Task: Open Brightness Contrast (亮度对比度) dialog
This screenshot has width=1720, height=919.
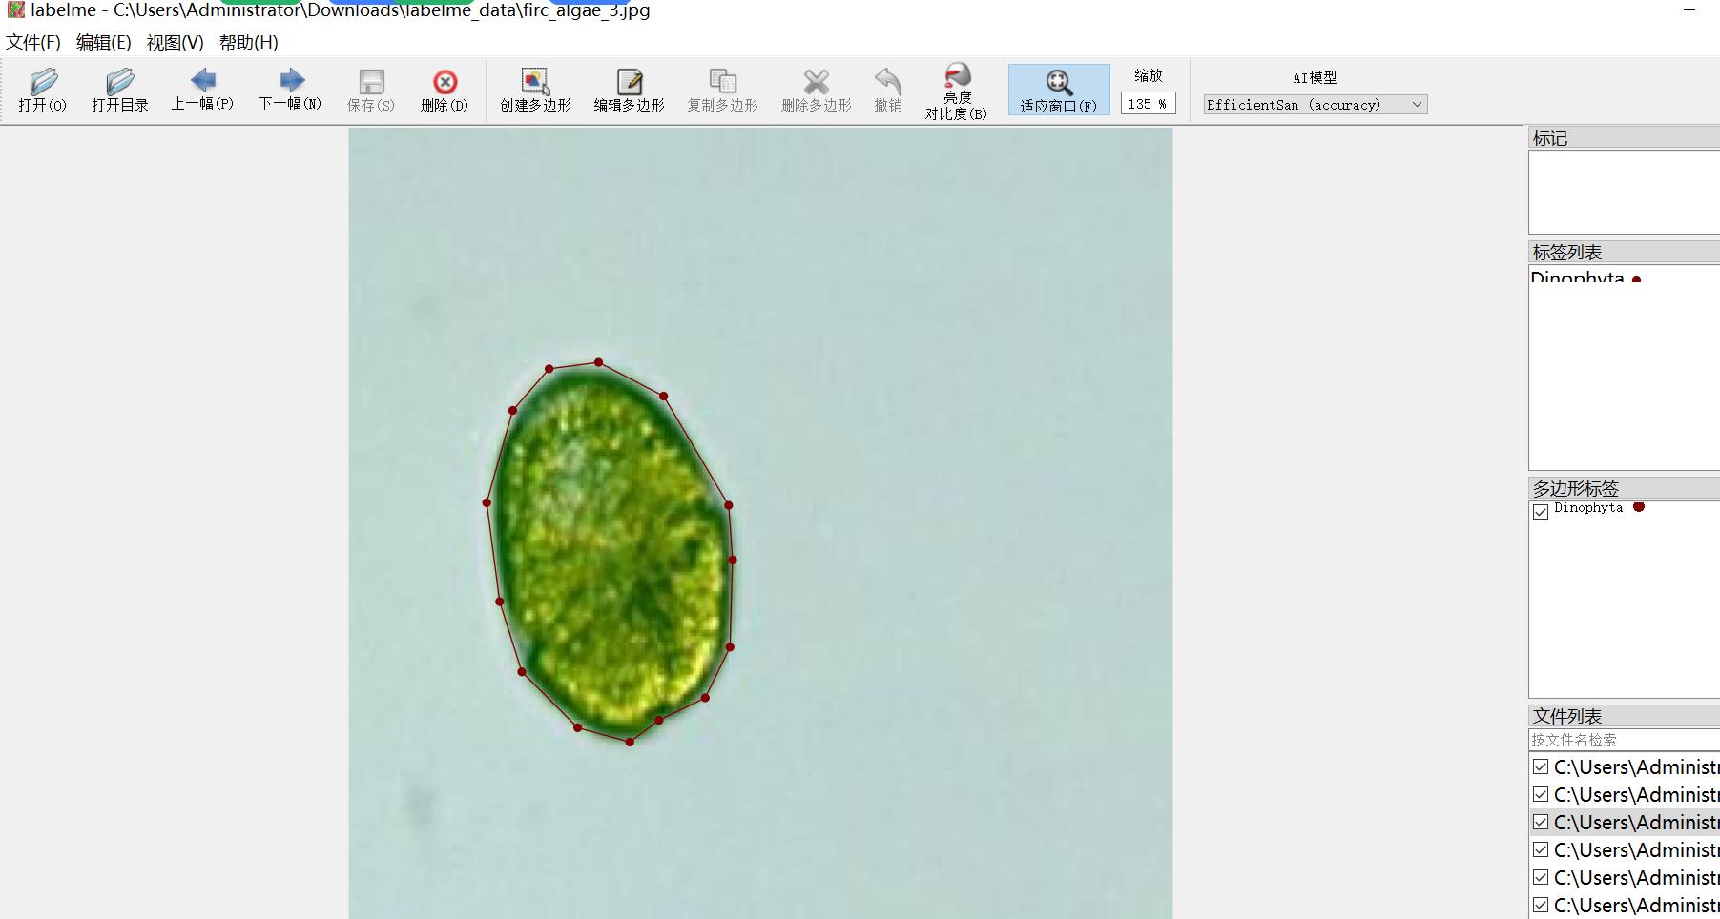Action: [x=956, y=92]
